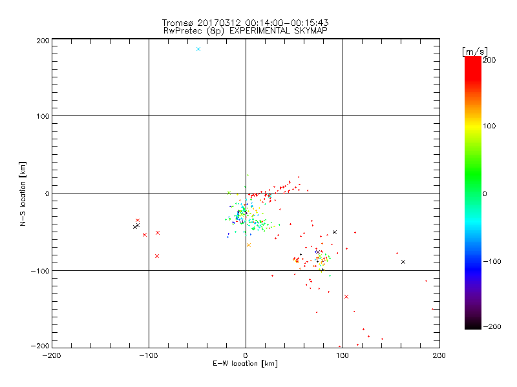
Task: Click the orange X marker below the origin
Action: click(x=249, y=244)
